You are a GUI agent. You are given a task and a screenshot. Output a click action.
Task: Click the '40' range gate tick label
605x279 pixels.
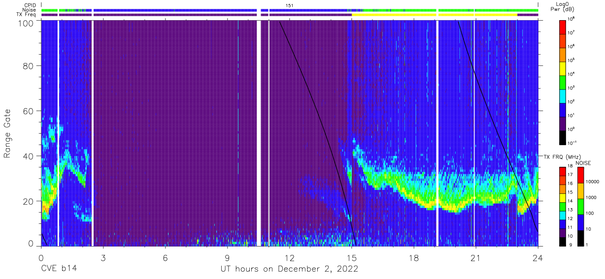pyautogui.click(x=29, y=156)
